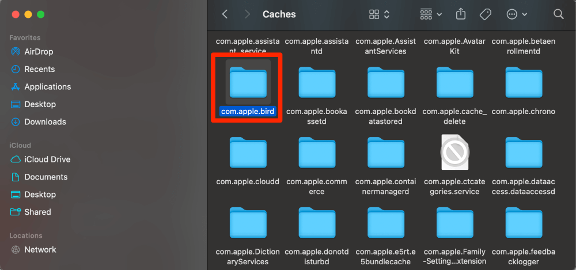Screen dimensions: 576x270
Task: Click the com.apple.betaenrollmentd label
Action: point(524,46)
